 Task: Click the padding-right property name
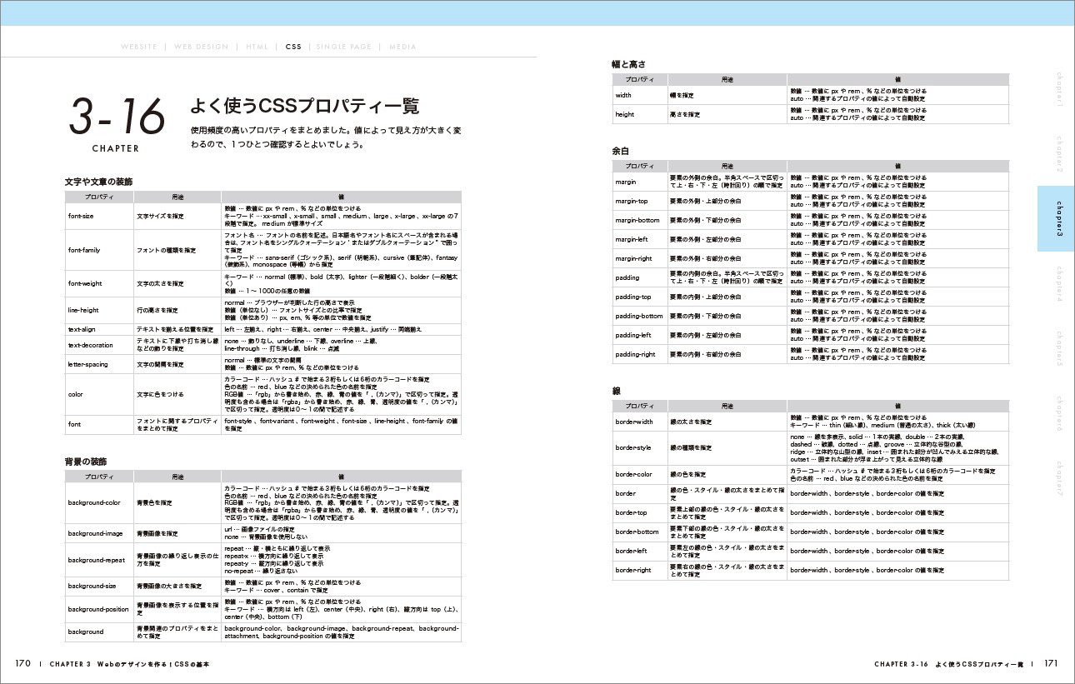click(x=635, y=354)
